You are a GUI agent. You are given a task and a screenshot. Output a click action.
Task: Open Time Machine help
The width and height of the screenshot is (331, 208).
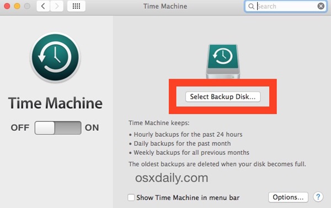coord(318,197)
